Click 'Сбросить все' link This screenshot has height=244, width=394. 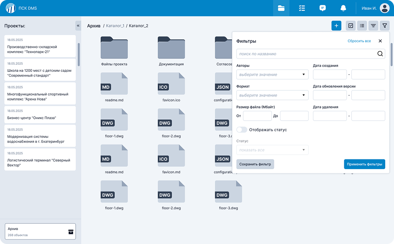[359, 41]
